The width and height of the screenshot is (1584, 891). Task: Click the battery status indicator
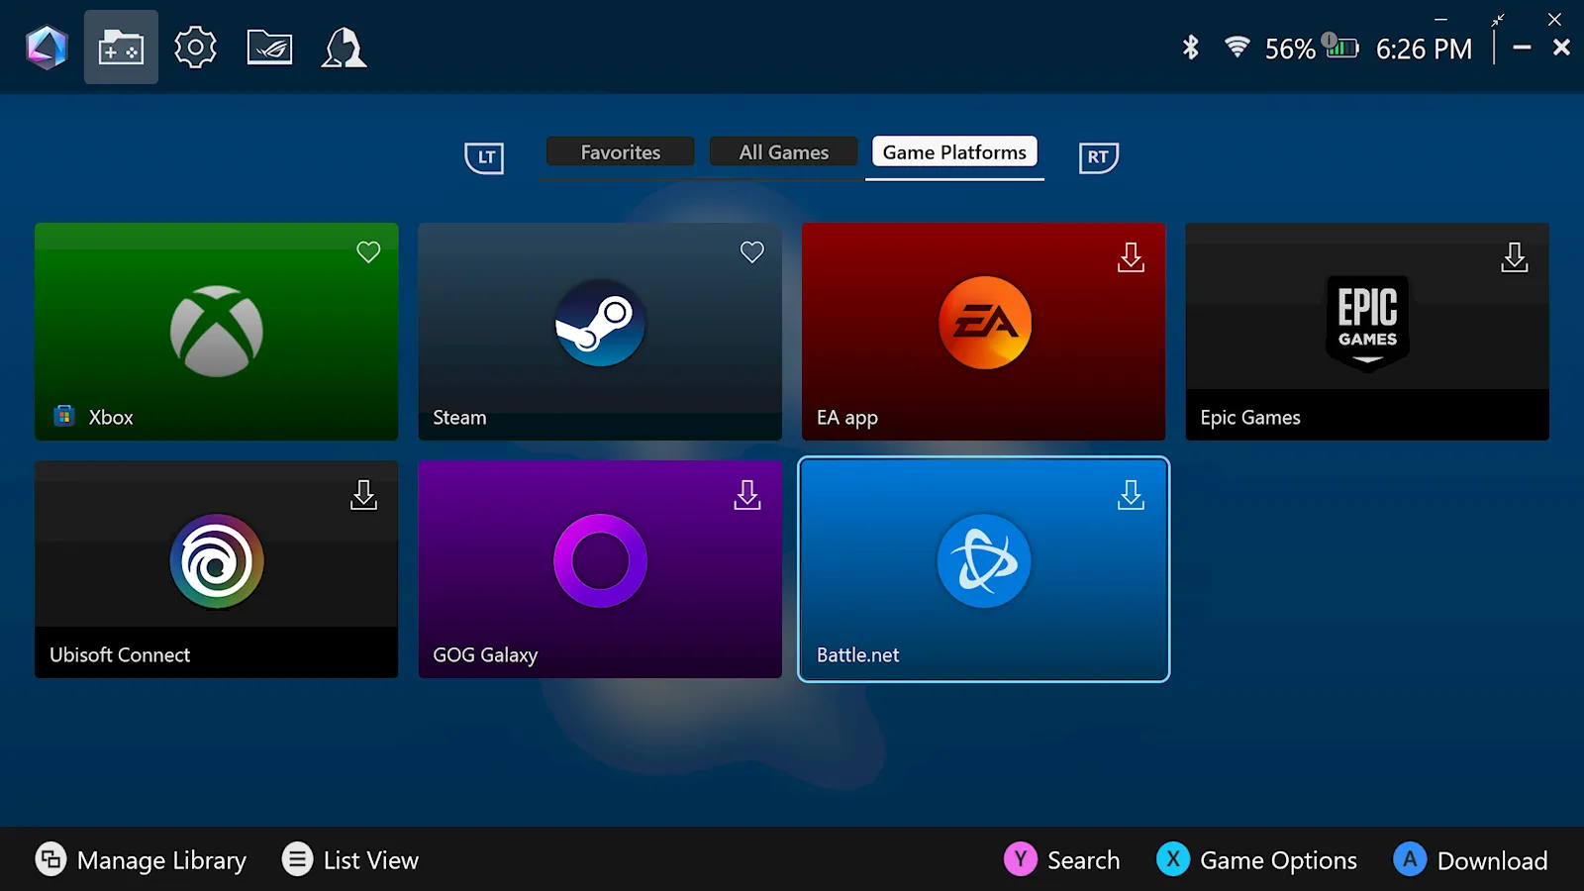pyautogui.click(x=1340, y=48)
